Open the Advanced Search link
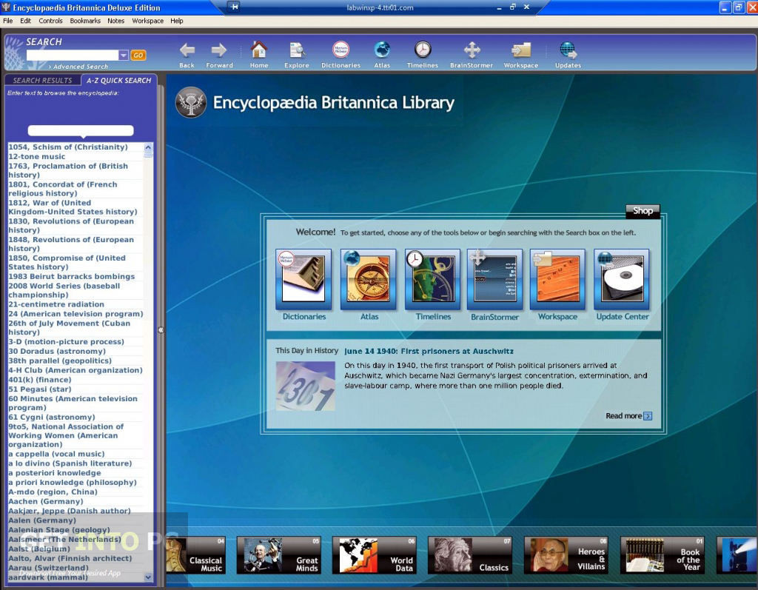This screenshot has height=590, width=758. tap(80, 66)
